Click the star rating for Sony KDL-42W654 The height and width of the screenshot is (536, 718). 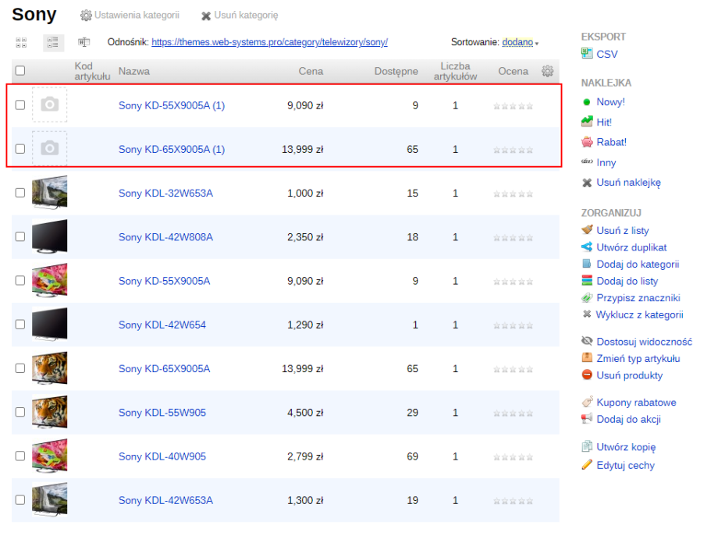(513, 325)
